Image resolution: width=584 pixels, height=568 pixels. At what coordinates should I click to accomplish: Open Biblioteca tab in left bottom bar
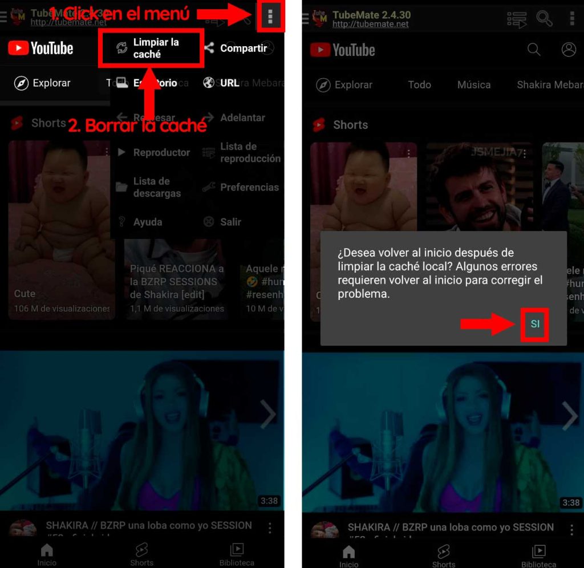click(x=237, y=554)
